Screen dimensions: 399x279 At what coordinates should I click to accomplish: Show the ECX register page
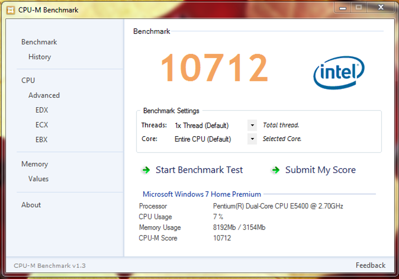pos(42,125)
